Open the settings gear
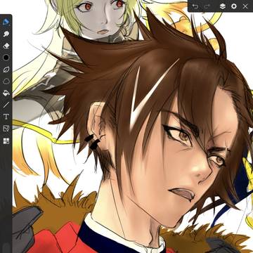The width and height of the screenshot is (253, 253). coord(234,6)
